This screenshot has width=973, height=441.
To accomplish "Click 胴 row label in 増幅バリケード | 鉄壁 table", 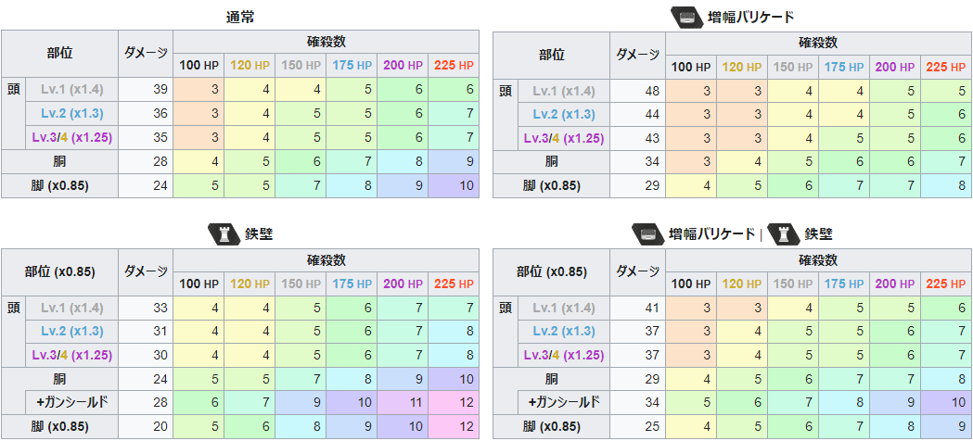I will click(552, 378).
